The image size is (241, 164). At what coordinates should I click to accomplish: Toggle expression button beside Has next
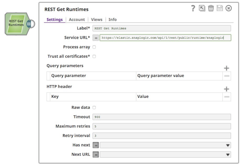pyautogui.click(x=96, y=145)
